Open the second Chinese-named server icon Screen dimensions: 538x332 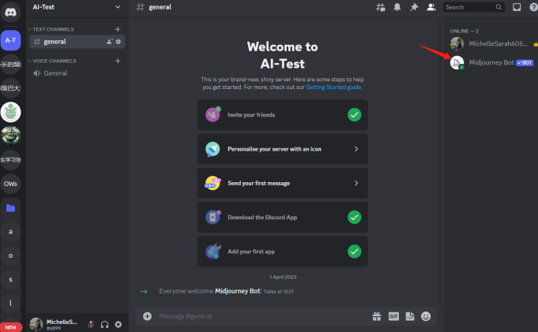[10, 88]
